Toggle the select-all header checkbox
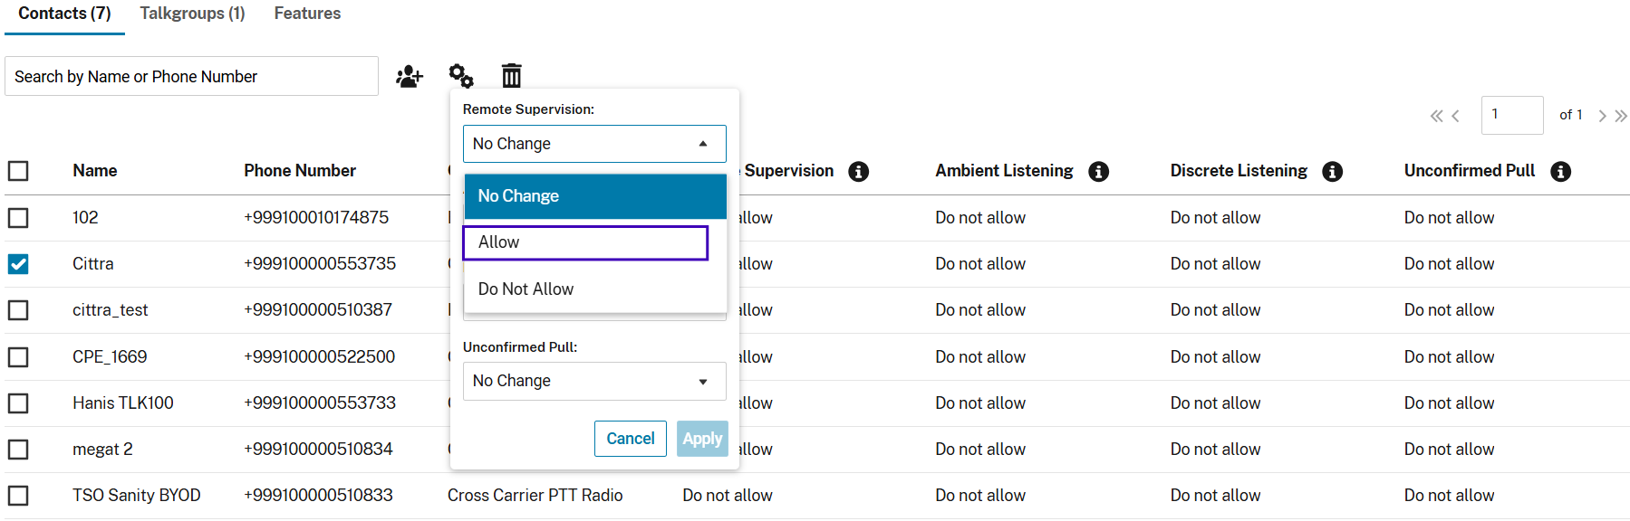Viewport: 1630px width, 521px height. (18, 171)
